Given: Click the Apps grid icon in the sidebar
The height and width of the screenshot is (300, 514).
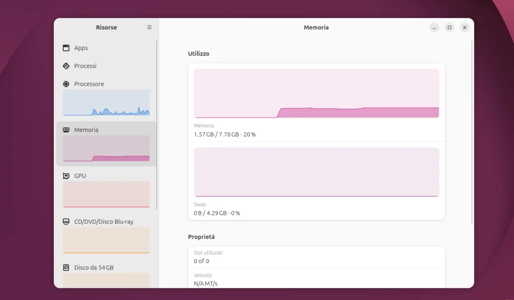Looking at the screenshot, I should (65, 48).
